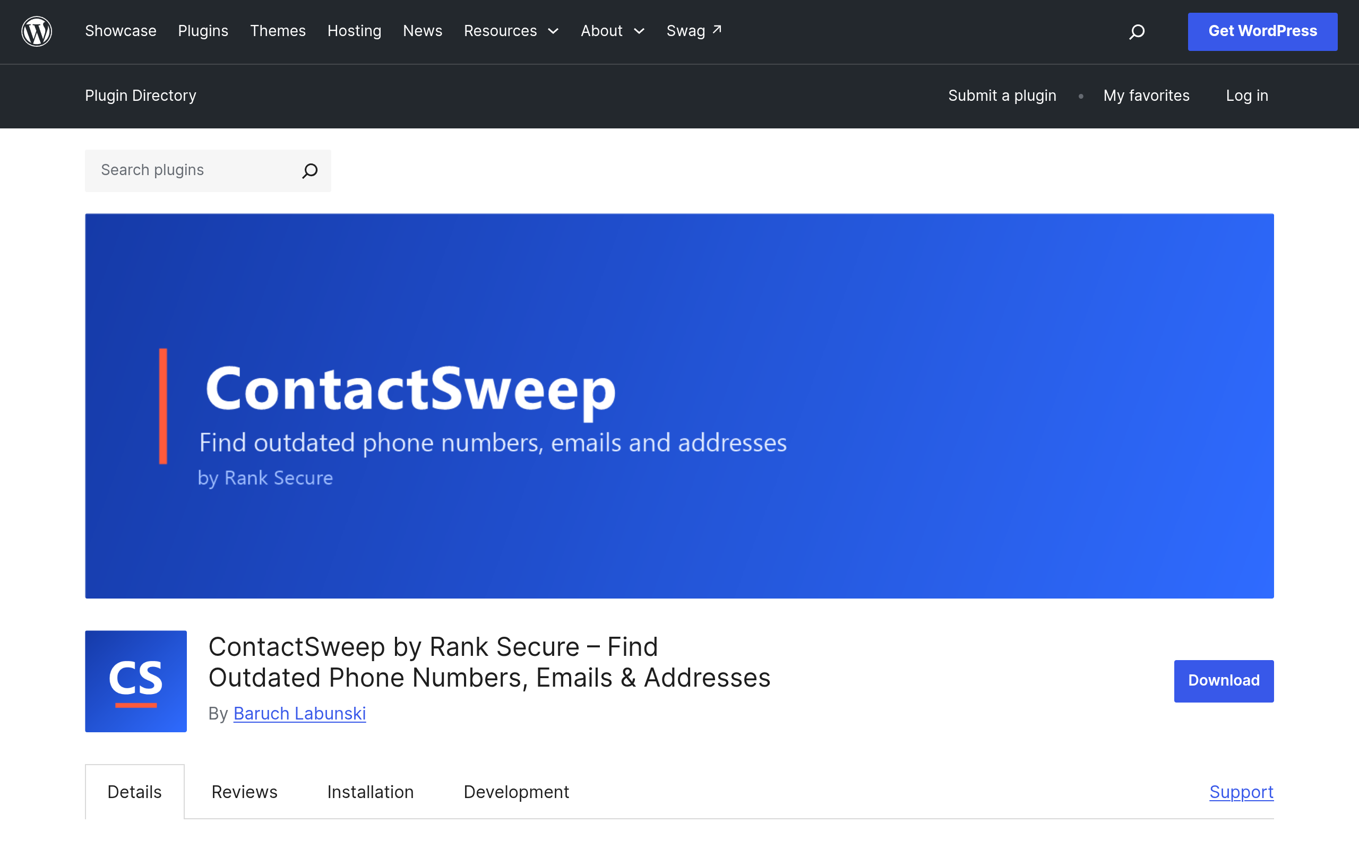Click the ContactSweep banner image
Viewport: 1359px width, 849px height.
tap(679, 406)
